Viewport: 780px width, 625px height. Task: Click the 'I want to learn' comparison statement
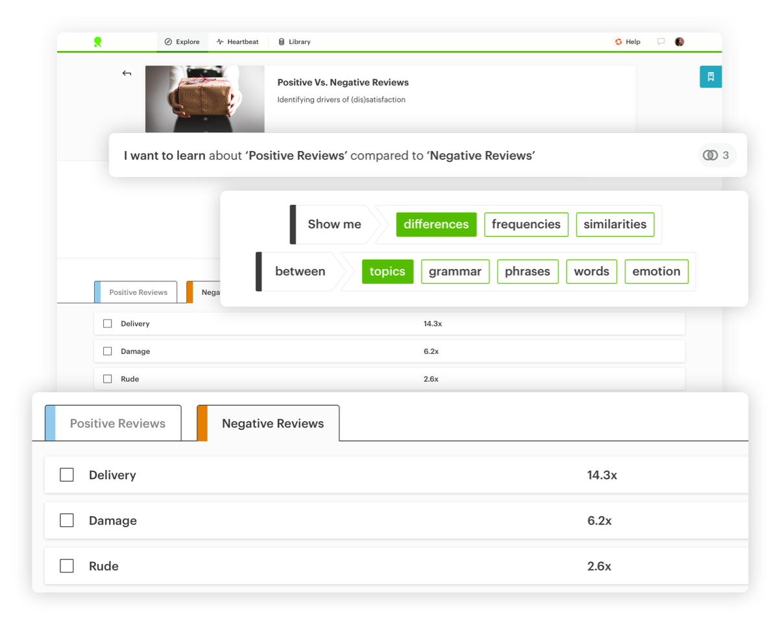[x=330, y=156]
